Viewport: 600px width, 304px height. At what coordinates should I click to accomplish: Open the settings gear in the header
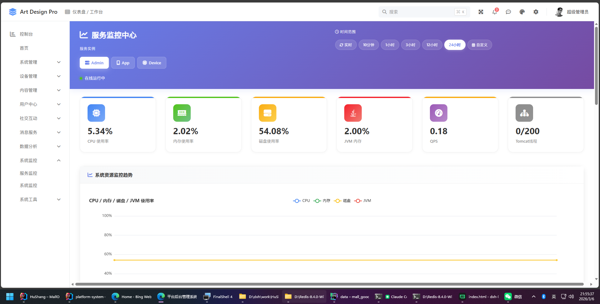pyautogui.click(x=536, y=12)
